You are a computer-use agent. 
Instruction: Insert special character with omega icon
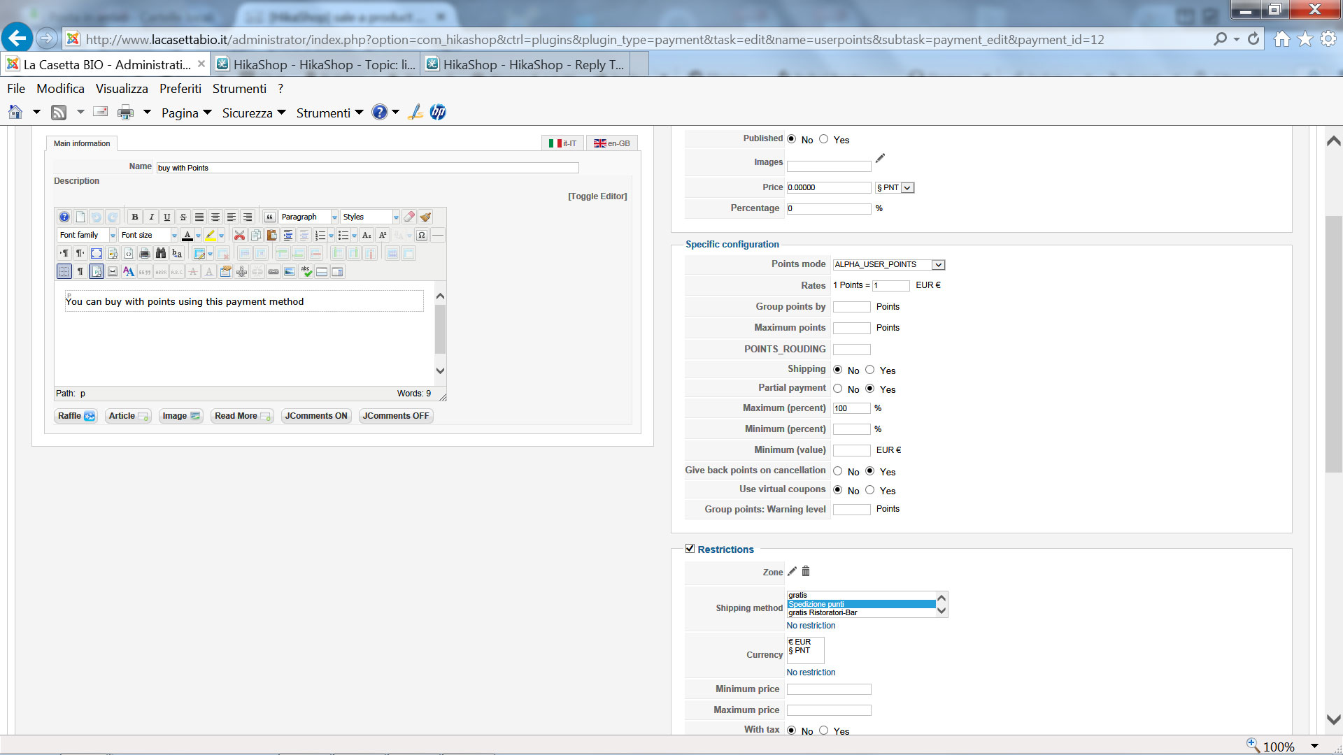[422, 235]
